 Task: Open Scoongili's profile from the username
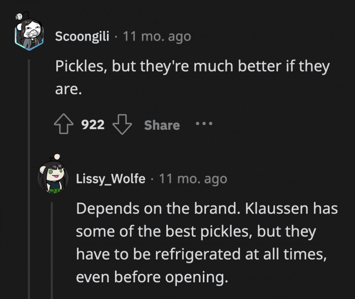(x=82, y=36)
